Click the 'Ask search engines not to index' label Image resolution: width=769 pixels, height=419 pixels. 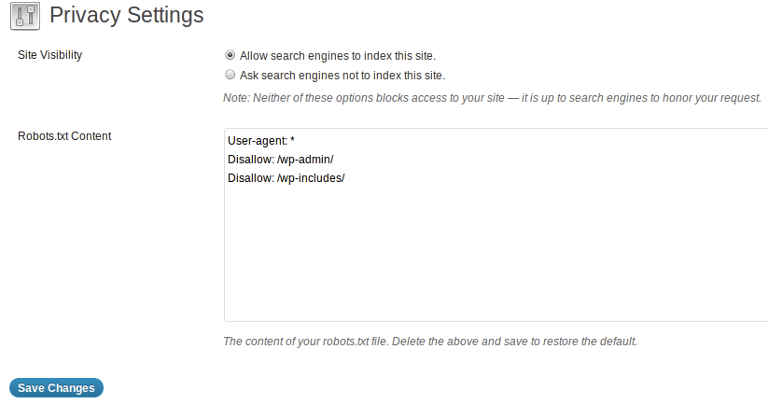(x=343, y=76)
